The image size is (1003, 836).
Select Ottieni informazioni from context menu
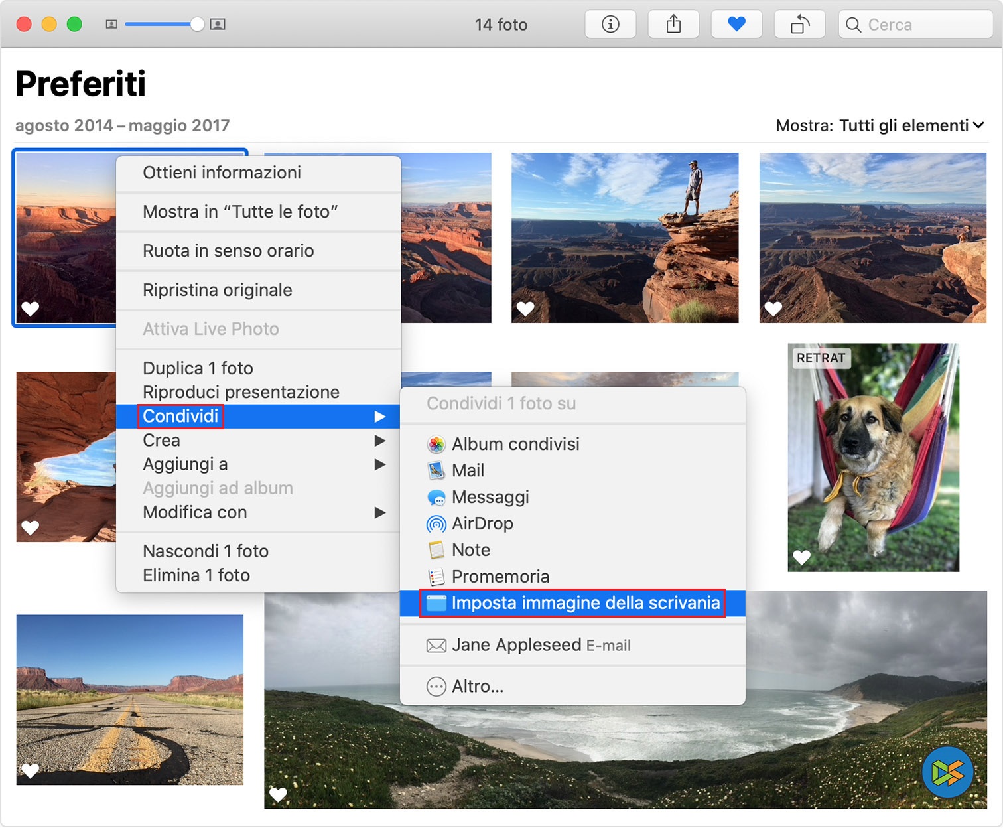[x=222, y=173]
